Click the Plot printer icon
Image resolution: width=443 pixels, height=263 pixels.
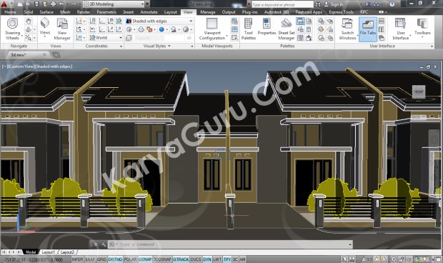[x=53, y=4]
